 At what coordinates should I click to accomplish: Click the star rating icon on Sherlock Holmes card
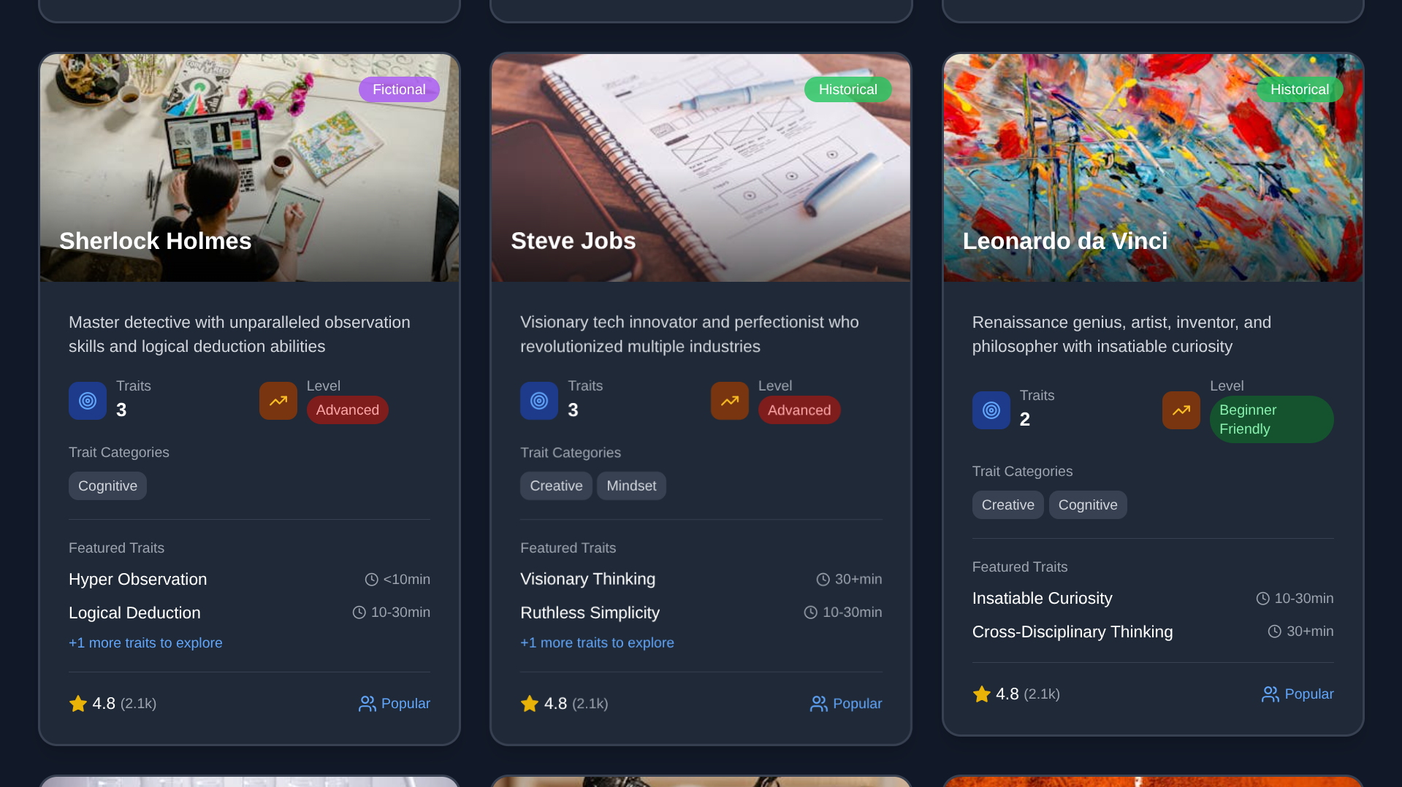tap(78, 704)
